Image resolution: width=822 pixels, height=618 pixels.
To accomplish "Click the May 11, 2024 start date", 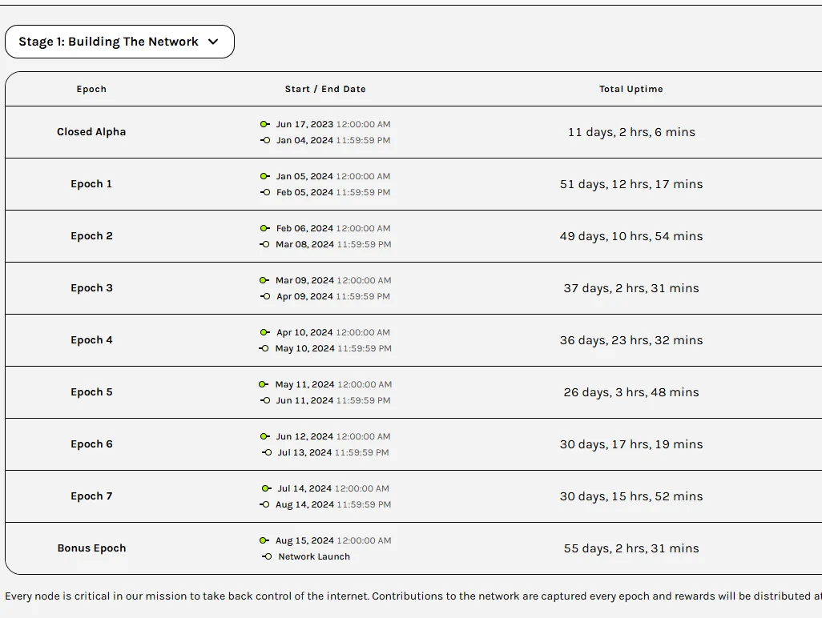I will [304, 384].
